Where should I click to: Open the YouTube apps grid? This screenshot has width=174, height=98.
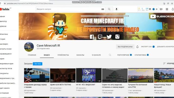click(x=167, y=9)
